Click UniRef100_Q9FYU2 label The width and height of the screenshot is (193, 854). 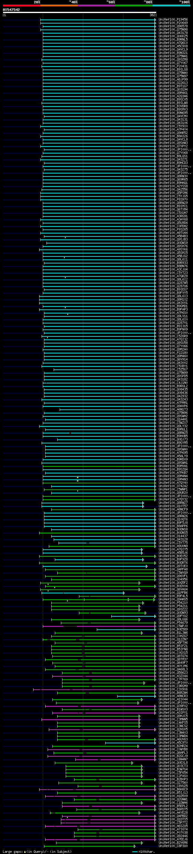[x=173, y=616]
